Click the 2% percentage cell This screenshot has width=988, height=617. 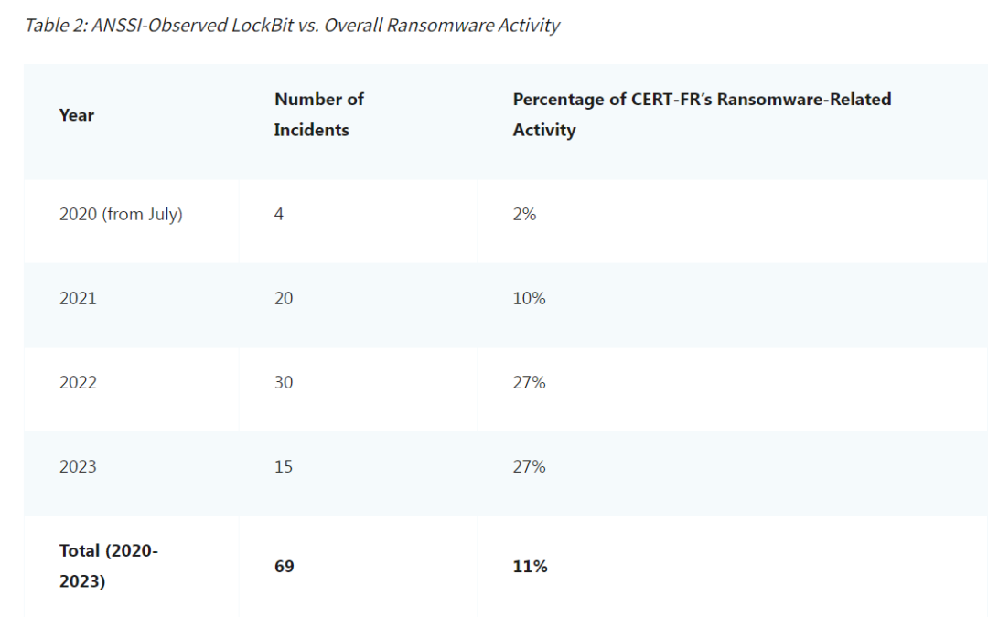[524, 215]
